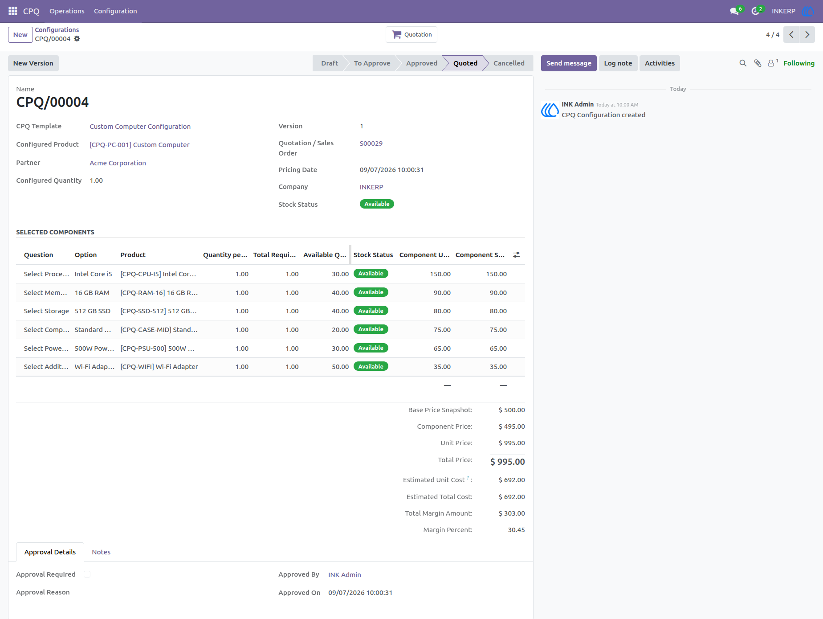Open the activities clock icon in navbar
This screenshot has height=619, width=823.
pos(755,11)
